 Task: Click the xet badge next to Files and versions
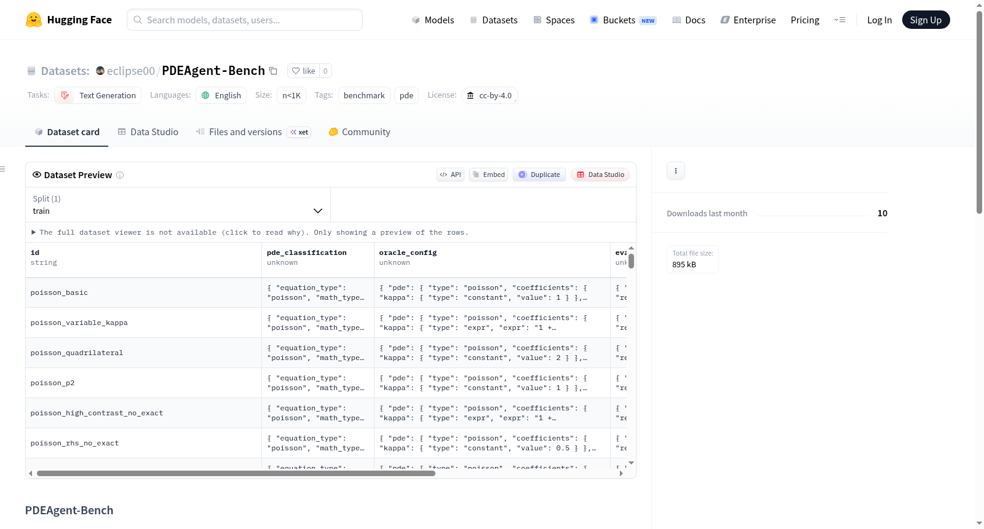(300, 132)
